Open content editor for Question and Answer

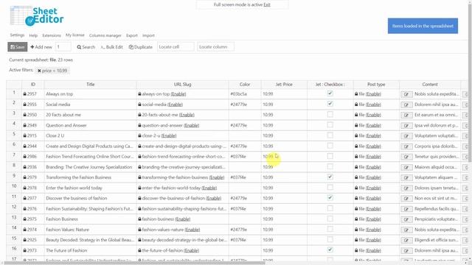coord(406,126)
